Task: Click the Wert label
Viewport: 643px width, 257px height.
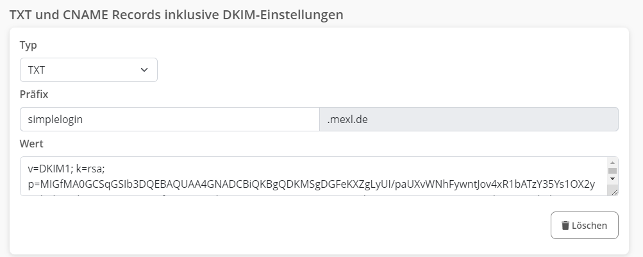Action: click(31, 144)
